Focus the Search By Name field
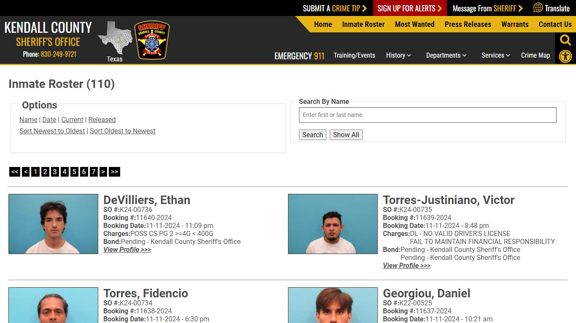 (428, 115)
